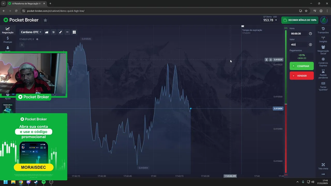Add Pocket Broker to favorites star

(45, 20)
